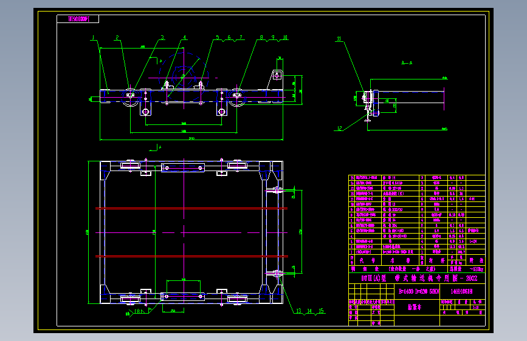Select part balloon number 2 label
Image resolution: width=527 pixels, height=341 pixels.
coord(117,38)
